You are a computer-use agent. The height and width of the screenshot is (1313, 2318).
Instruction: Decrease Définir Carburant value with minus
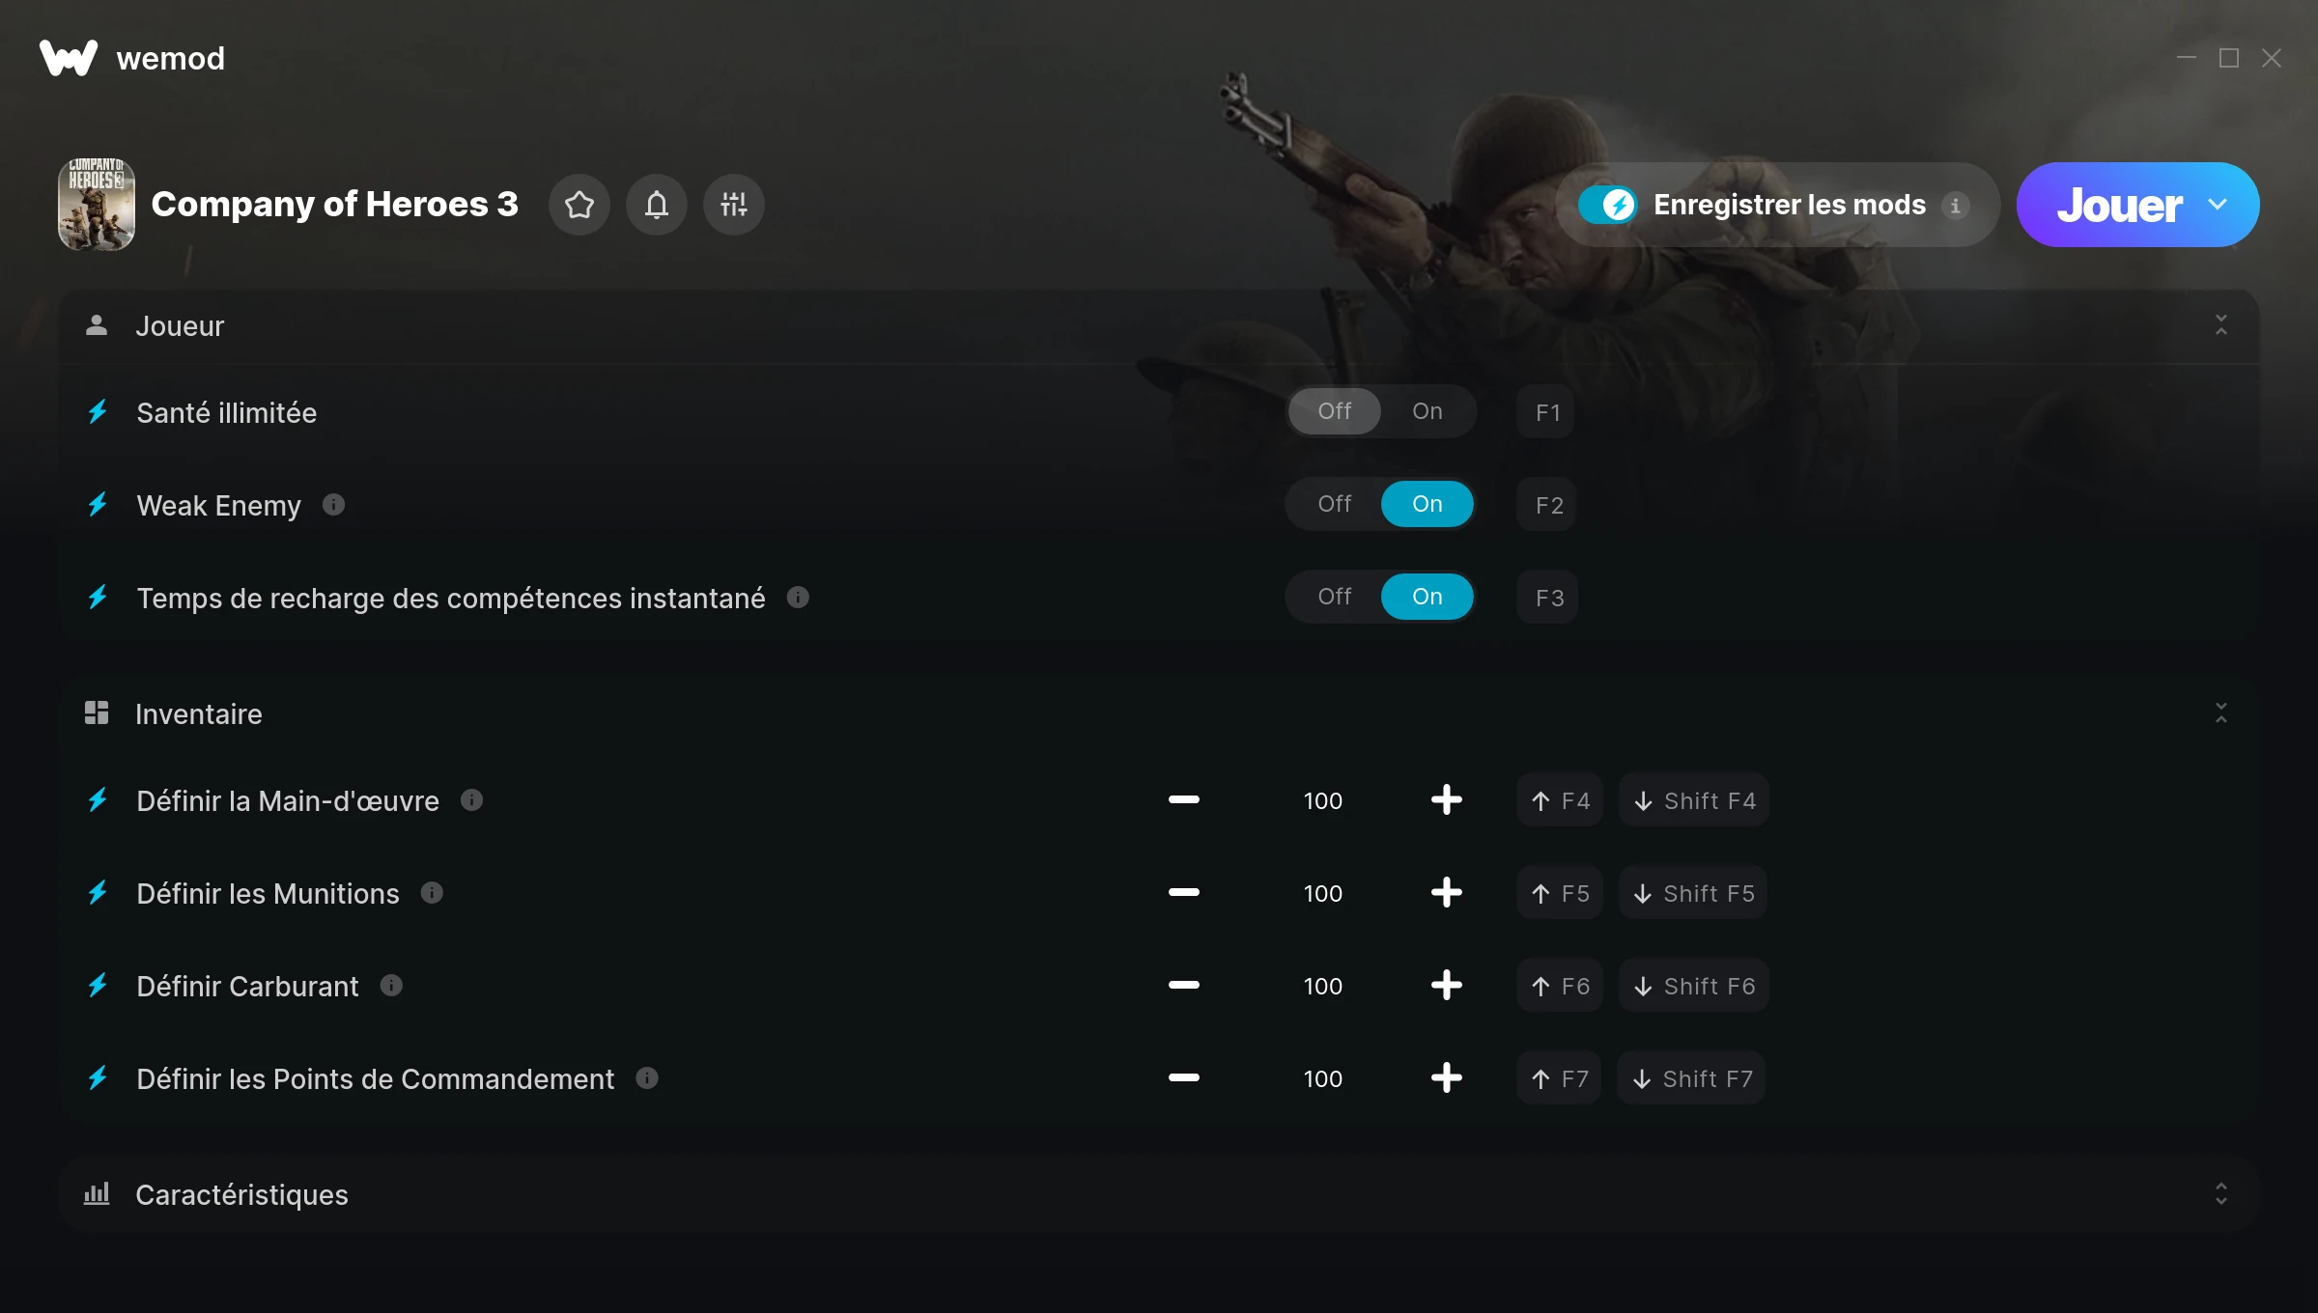coord(1183,986)
